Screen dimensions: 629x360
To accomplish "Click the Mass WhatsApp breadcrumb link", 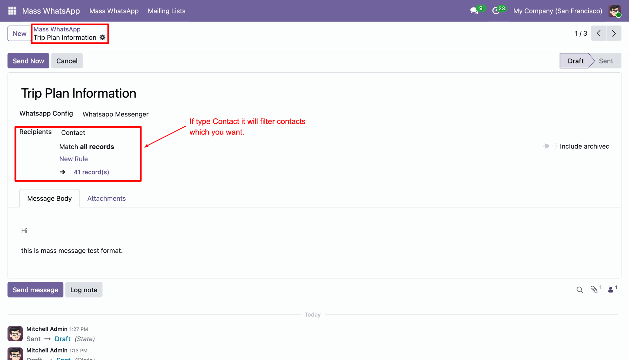I will tap(57, 29).
